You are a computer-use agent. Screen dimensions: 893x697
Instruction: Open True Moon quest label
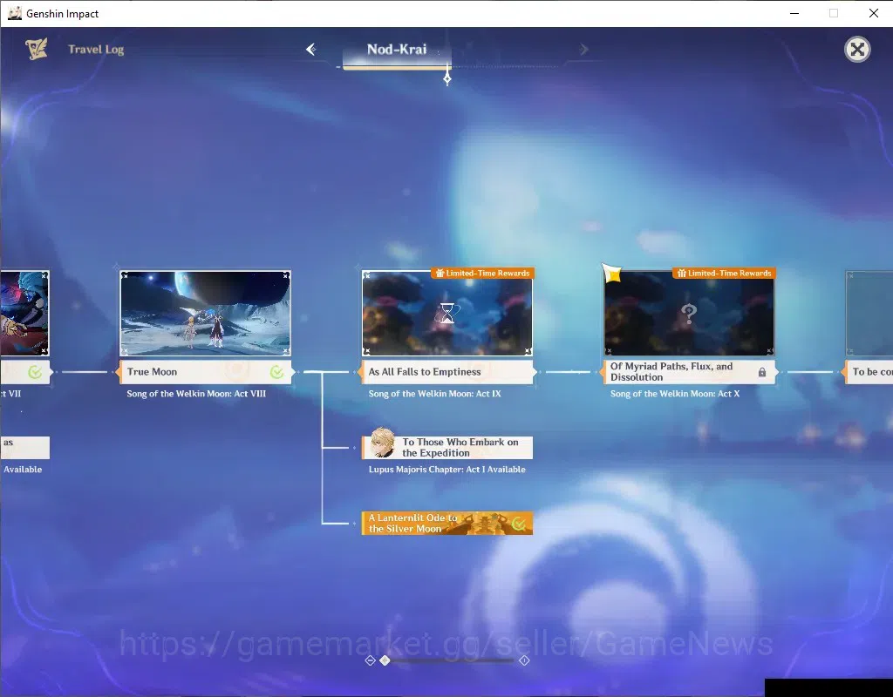206,372
